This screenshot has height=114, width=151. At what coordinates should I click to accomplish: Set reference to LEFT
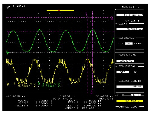[120, 43]
